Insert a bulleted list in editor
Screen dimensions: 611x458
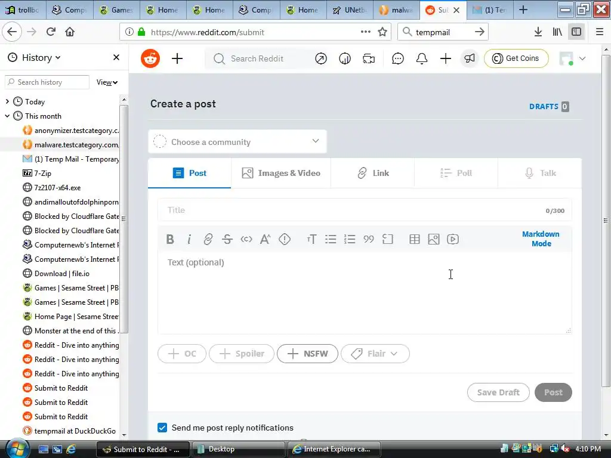[331, 239]
